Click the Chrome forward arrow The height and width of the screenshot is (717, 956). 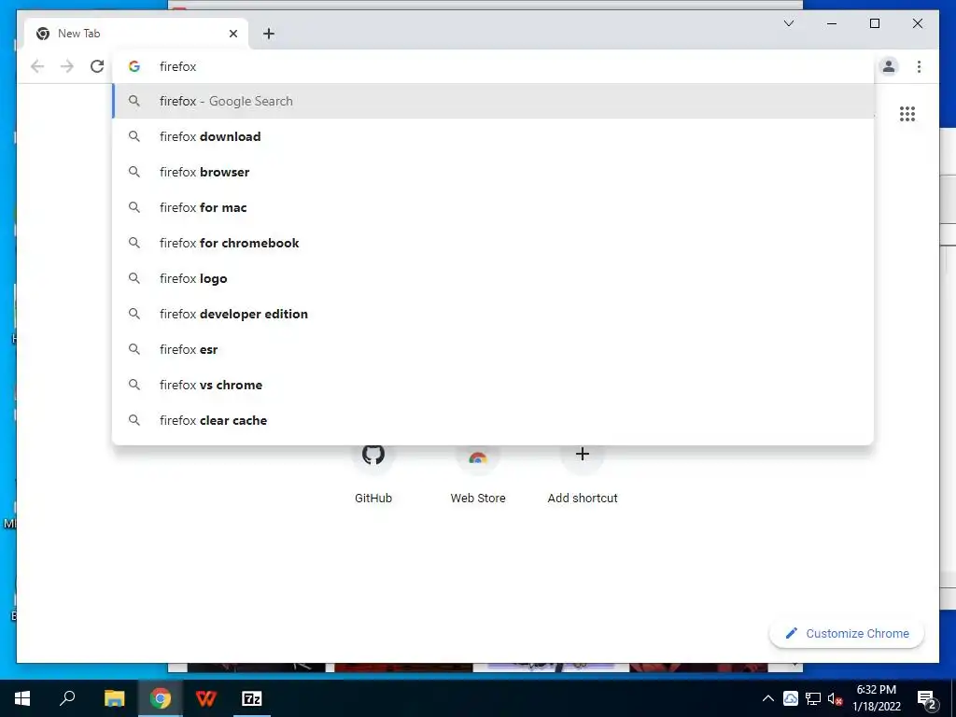[x=67, y=66]
